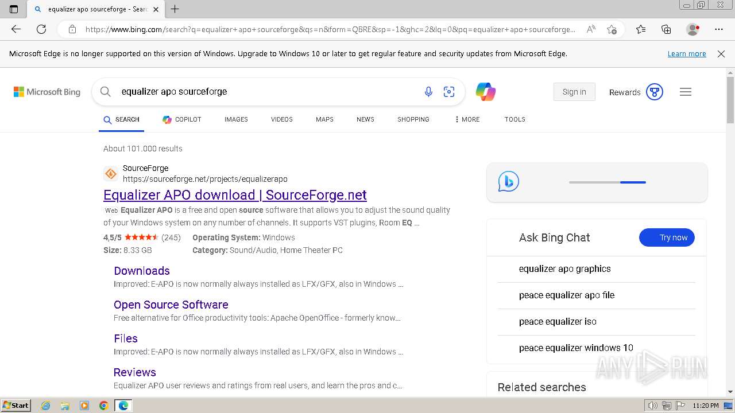Image resolution: width=735 pixels, height=413 pixels.
Task: Switch to the IMAGES tab
Action: pos(236,119)
